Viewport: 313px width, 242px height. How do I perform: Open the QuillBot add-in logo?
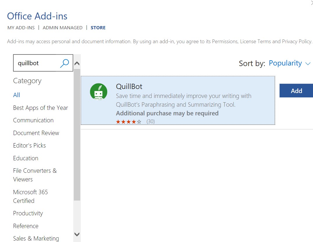99,92
